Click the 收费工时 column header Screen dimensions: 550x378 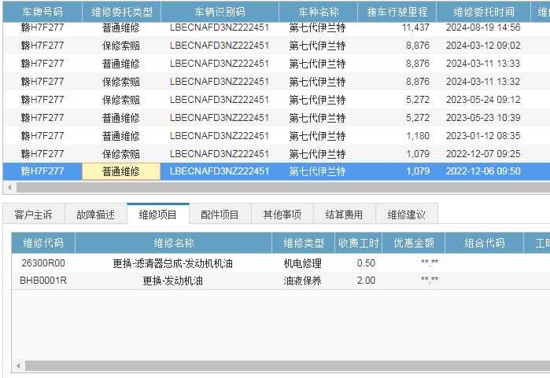pos(358,243)
